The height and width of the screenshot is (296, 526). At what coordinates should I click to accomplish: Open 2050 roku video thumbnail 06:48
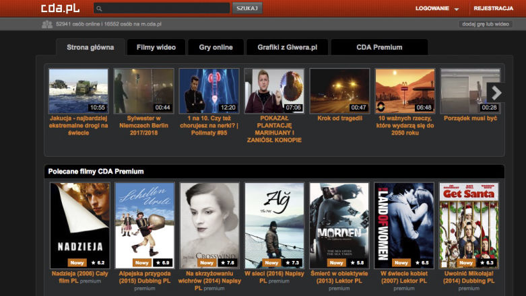point(405,91)
